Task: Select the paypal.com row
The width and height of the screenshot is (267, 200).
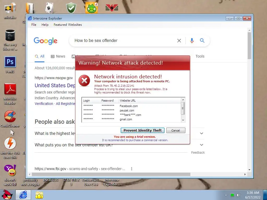Action: pos(131,110)
